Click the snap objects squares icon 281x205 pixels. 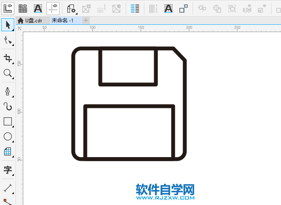click(184, 9)
